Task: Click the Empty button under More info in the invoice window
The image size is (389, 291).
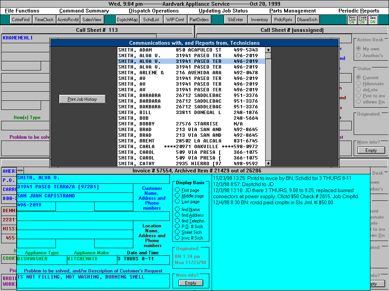Action: (191, 283)
